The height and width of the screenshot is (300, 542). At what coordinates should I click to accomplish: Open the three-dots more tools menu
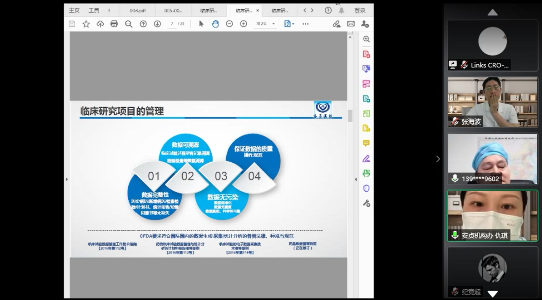[305, 24]
